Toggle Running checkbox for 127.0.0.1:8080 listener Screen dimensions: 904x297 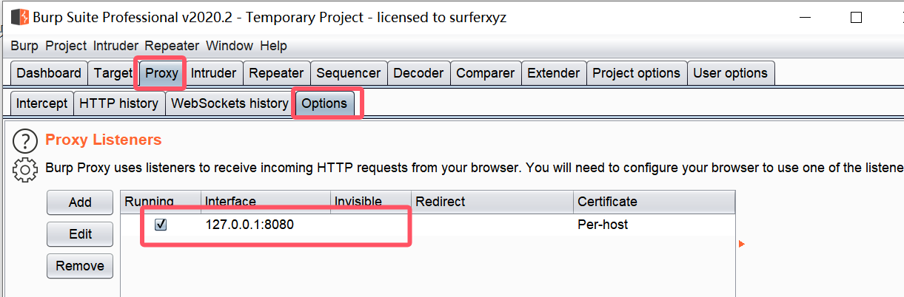tap(161, 225)
